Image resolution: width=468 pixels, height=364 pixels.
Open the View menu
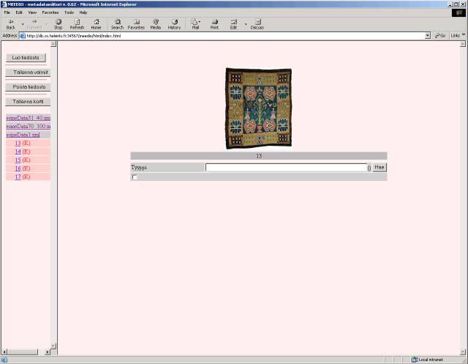point(32,12)
